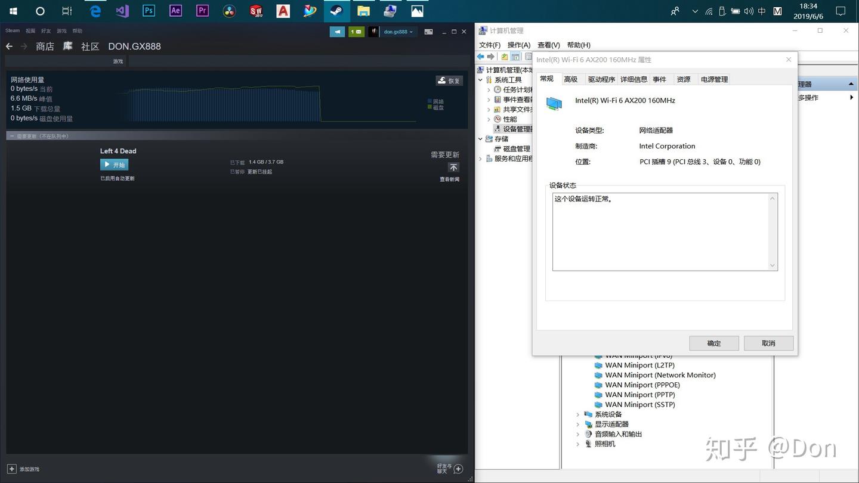859x483 pixels.
Task: Open the Windows Start menu
Action: click(x=13, y=11)
